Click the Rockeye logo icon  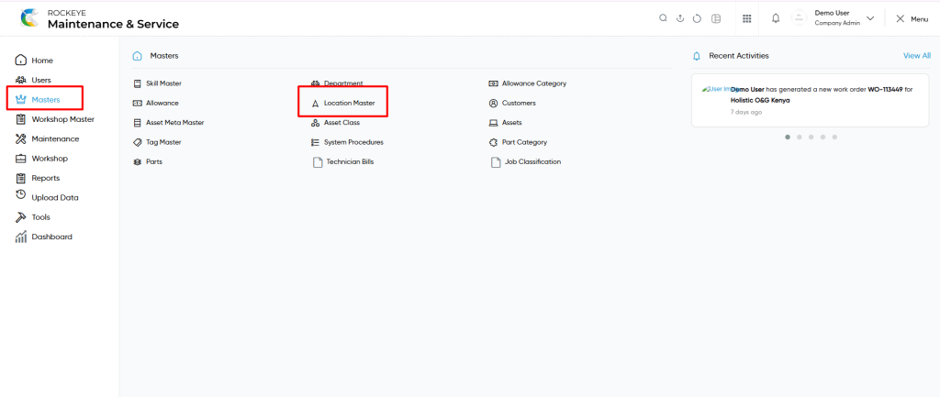[29, 18]
